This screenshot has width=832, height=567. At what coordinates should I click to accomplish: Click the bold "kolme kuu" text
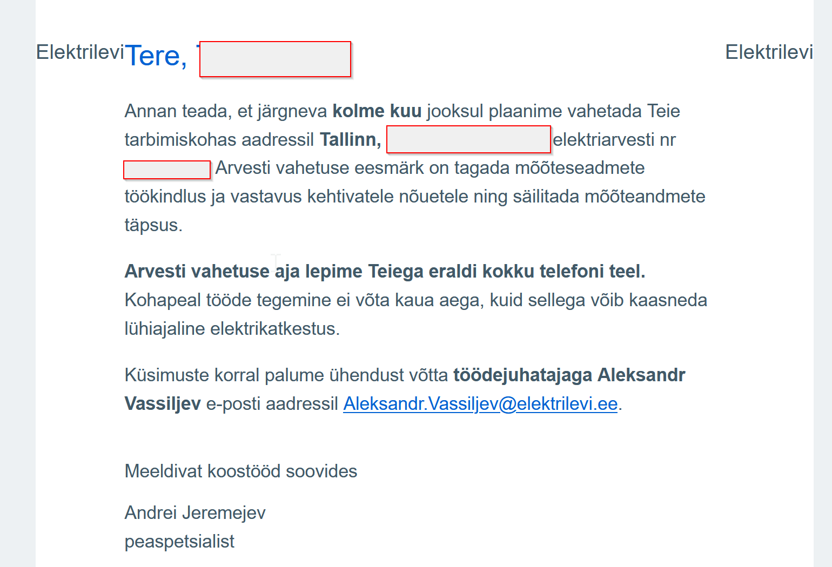[x=377, y=111]
